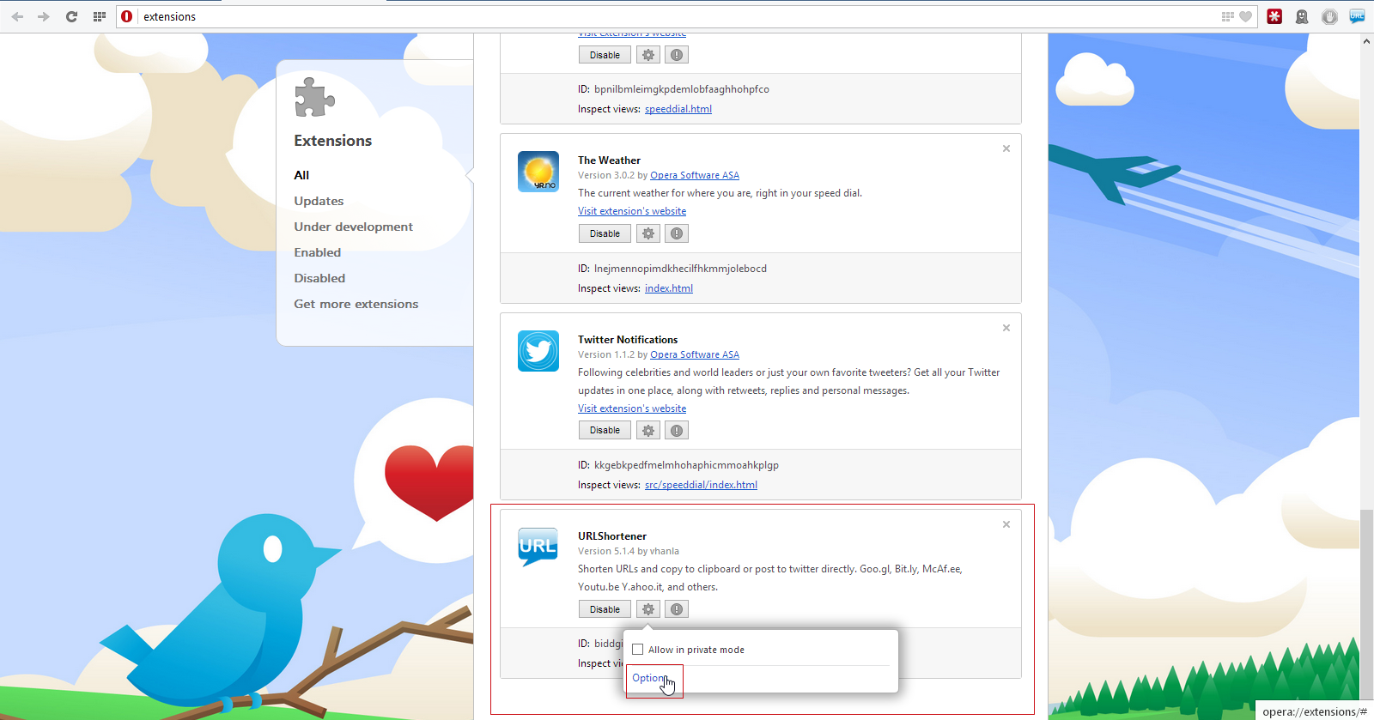
Task: Click Twitter Notifications report issue icon
Action: 677,430
